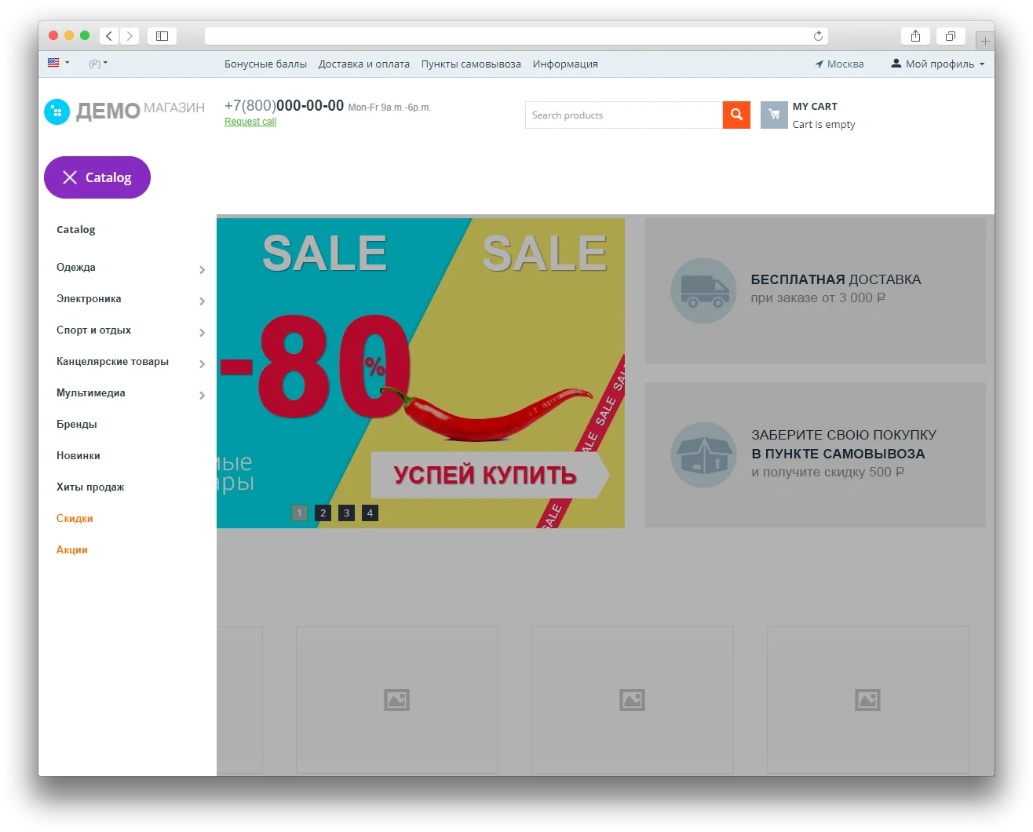Open the Мой профиль dropdown menu
Screen dimensions: 1033x832
[938, 64]
